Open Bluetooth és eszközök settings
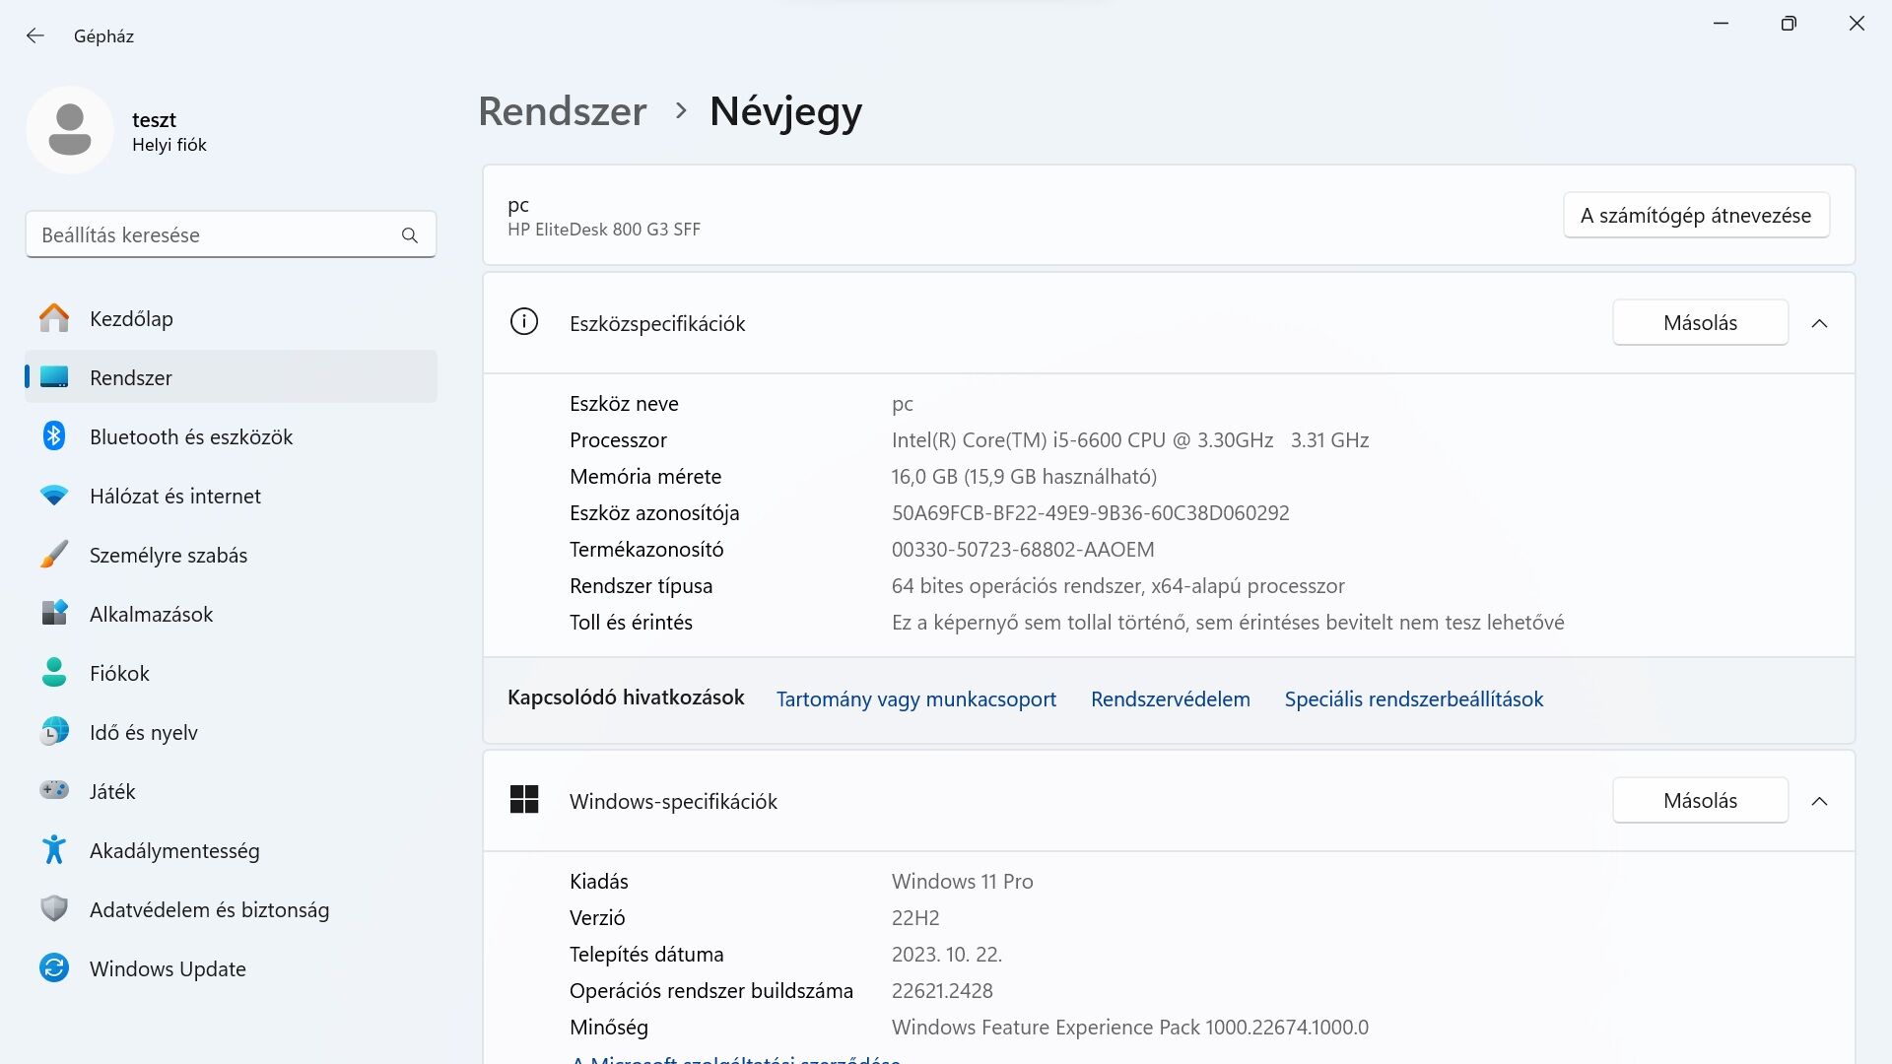 pos(231,436)
